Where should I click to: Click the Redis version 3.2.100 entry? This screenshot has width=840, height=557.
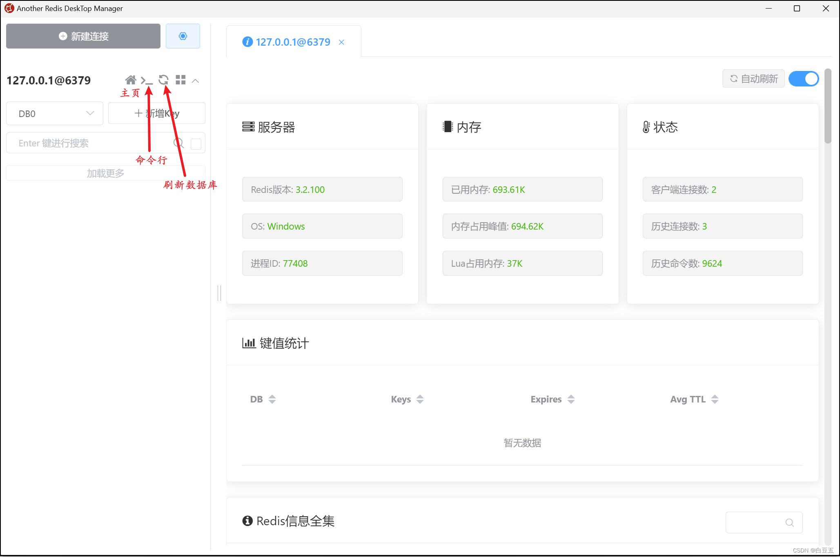pos(322,189)
